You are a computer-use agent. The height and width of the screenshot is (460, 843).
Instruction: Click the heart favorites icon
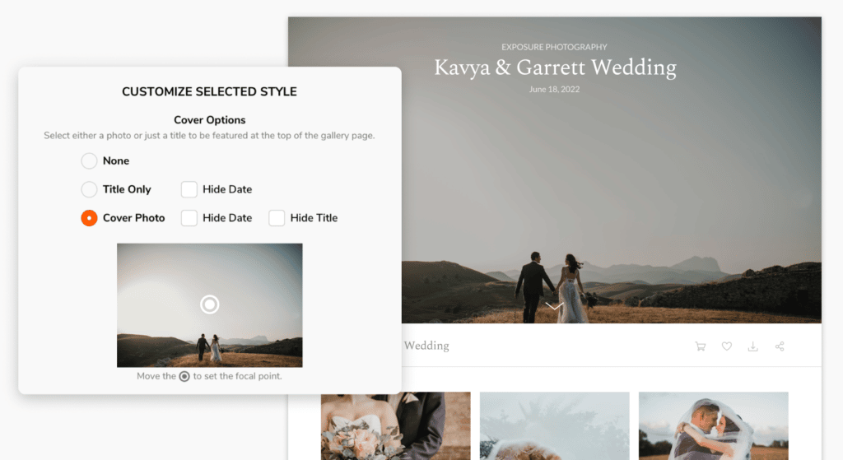(x=726, y=346)
